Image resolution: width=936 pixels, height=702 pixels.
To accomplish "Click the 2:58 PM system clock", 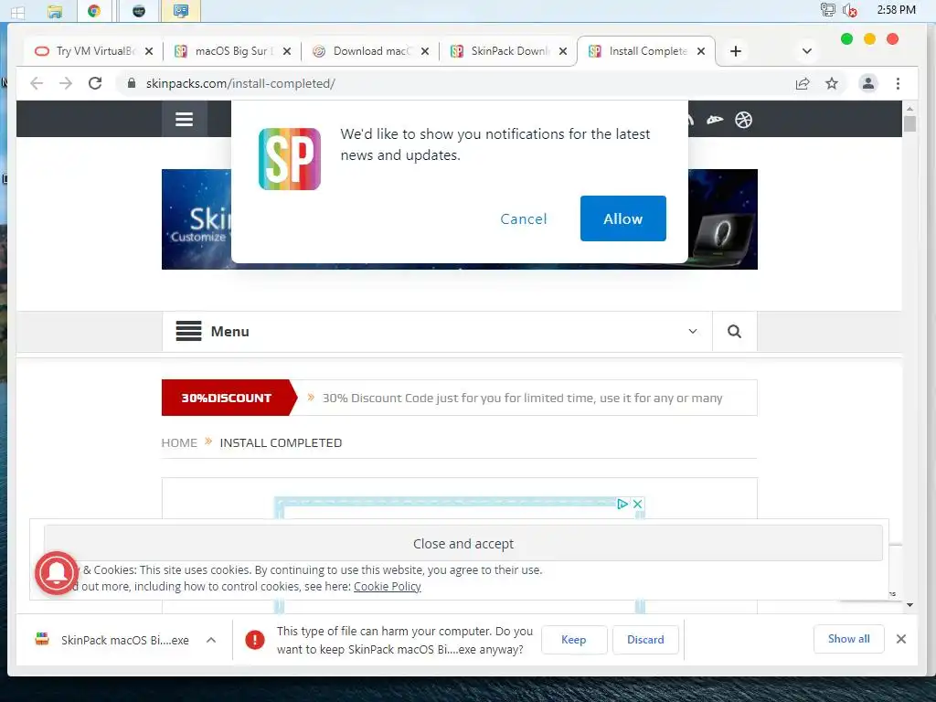I will click(896, 9).
